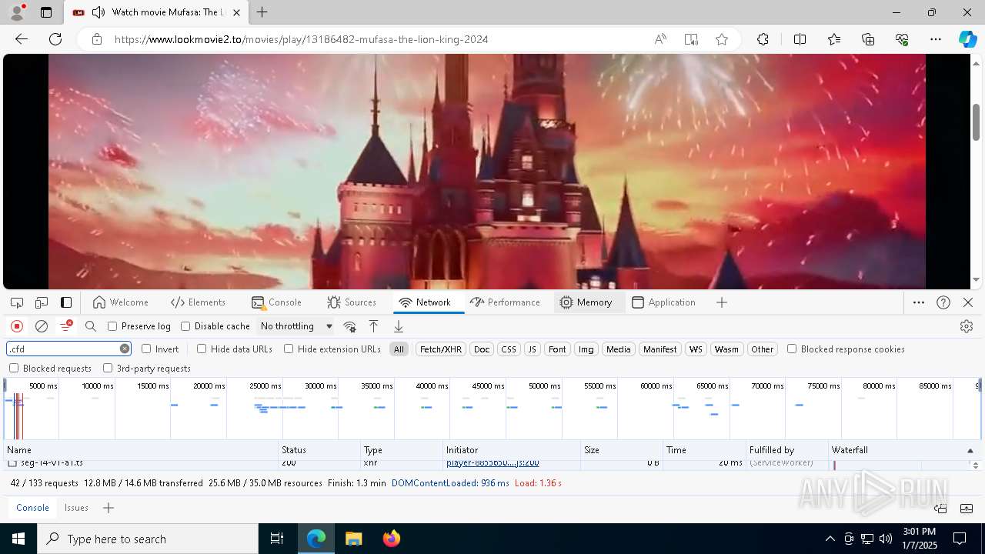Viewport: 985px width, 554px height.
Task: Toggle DevTools activity bar dock icon
Action: coord(66,302)
